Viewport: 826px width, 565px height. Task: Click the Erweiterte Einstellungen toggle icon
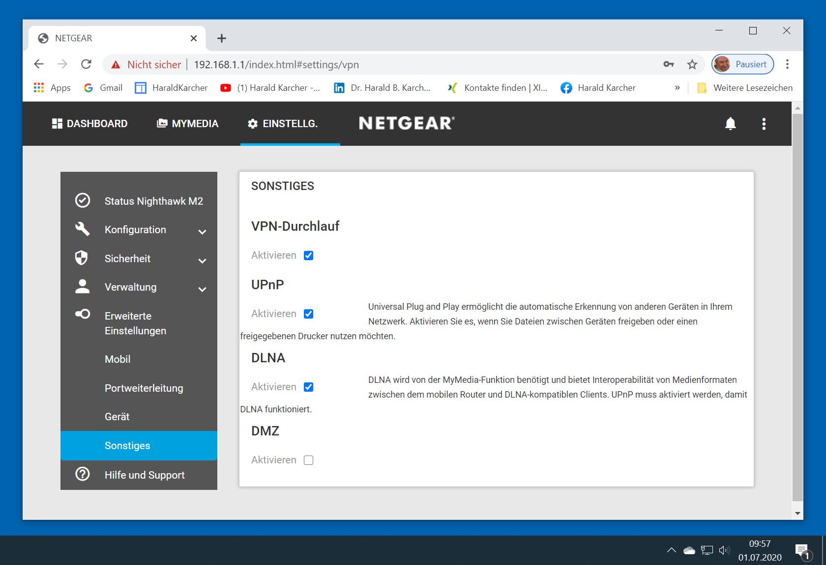(x=83, y=314)
